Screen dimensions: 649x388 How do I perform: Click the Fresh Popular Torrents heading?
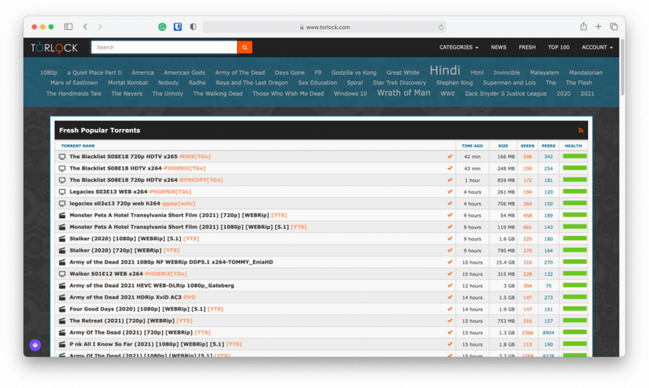[x=99, y=130]
